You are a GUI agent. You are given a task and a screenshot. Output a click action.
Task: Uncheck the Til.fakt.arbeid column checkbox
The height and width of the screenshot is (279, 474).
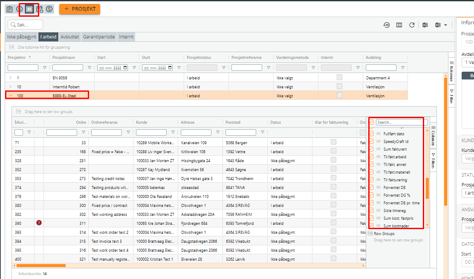(371, 157)
